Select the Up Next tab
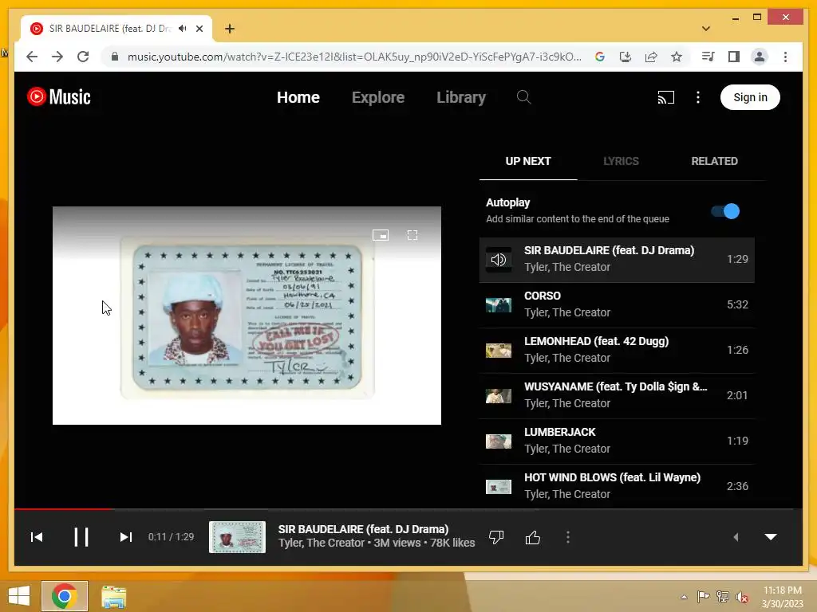 (x=528, y=161)
